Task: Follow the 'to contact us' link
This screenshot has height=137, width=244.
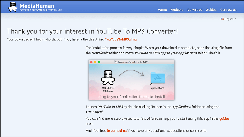Action: click(x=117, y=131)
